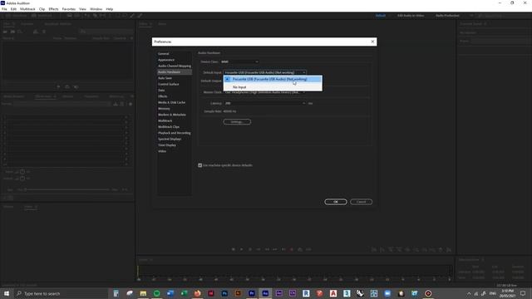Toggle Use machine-specific device defaults checkbox
The height and width of the screenshot is (299, 532).
pos(199,165)
